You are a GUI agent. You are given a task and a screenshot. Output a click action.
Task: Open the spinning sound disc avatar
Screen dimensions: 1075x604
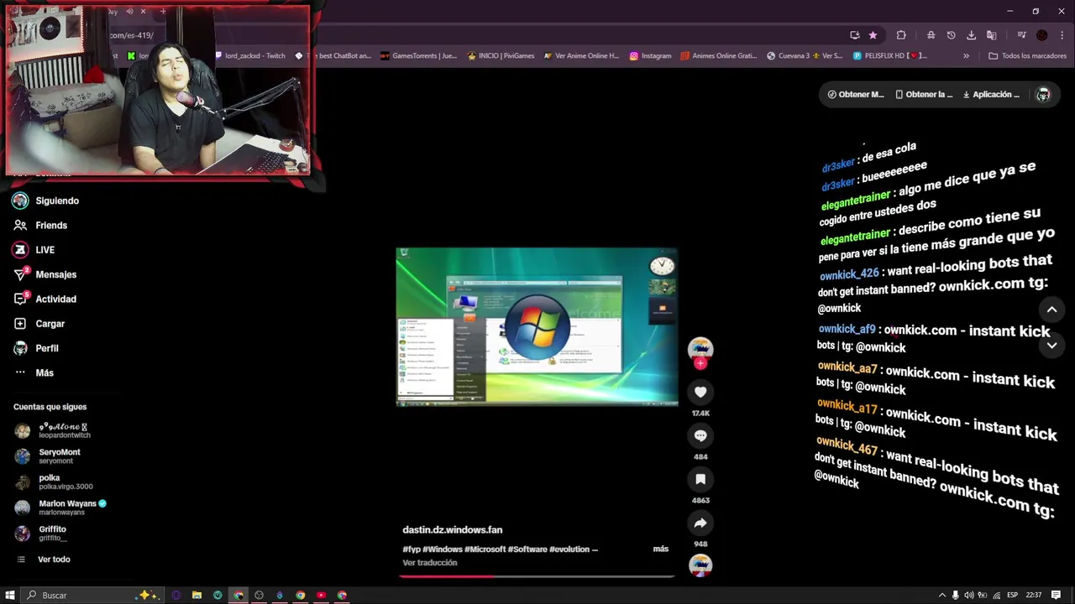700,565
